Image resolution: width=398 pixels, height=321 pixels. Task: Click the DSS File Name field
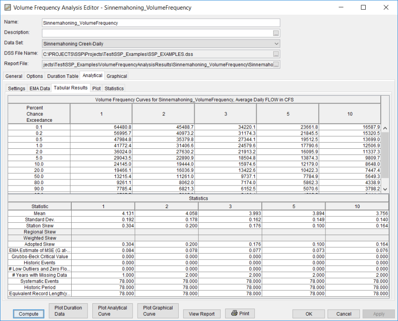pyautogui.click(x=157, y=54)
